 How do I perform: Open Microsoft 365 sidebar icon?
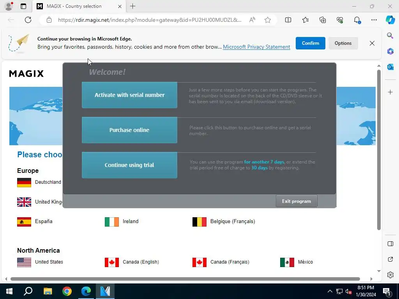click(x=390, y=51)
